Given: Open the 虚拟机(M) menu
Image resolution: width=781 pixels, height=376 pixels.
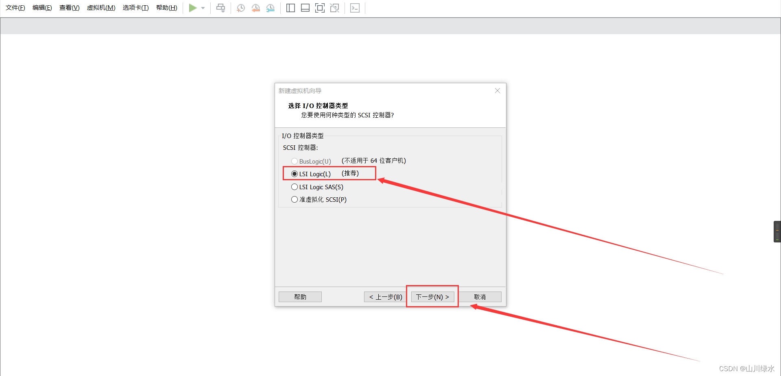Looking at the screenshot, I should (x=101, y=7).
